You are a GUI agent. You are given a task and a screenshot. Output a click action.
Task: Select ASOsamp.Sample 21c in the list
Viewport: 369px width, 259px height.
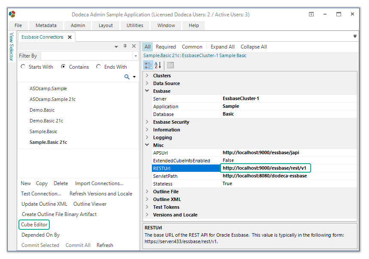[x=52, y=99]
